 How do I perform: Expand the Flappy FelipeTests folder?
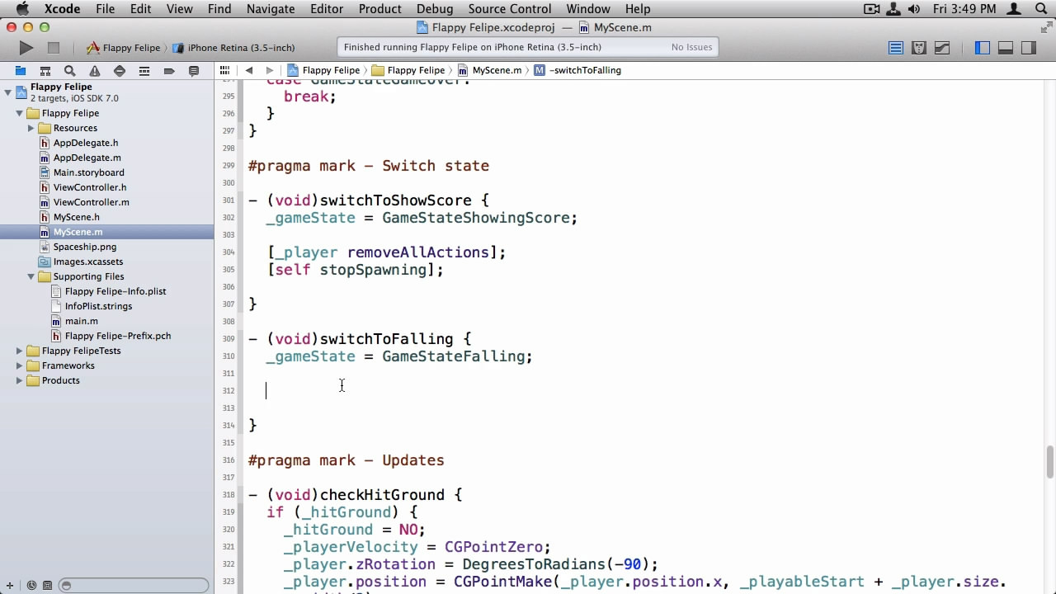point(20,351)
